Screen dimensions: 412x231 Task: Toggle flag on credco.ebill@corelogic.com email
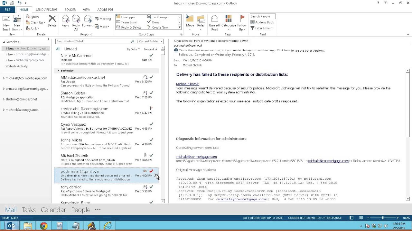tap(151, 108)
